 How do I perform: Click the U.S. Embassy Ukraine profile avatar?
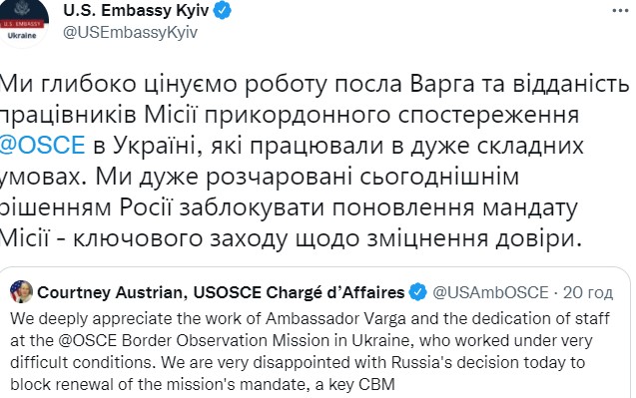(x=24, y=24)
